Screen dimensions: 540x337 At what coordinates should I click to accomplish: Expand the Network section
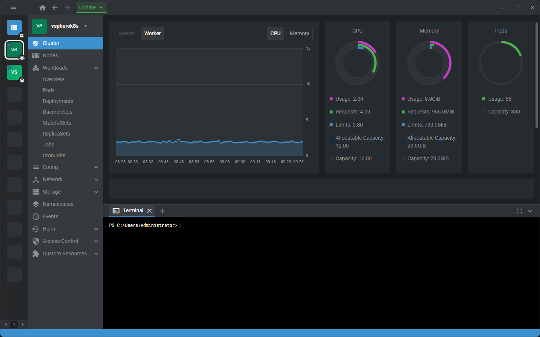(96, 179)
